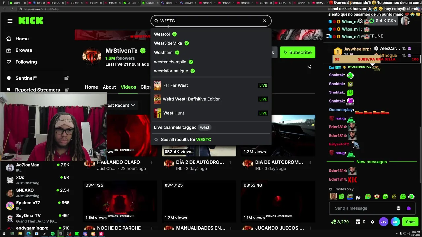
Task: Go to the KICK logo homepage
Action: click(x=31, y=21)
